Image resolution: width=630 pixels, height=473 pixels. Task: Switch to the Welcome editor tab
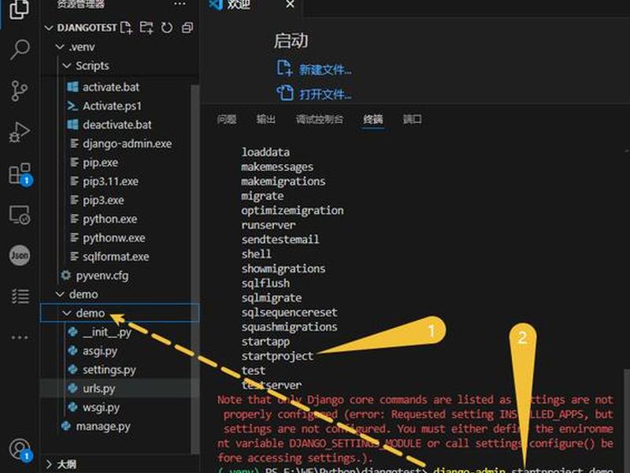pyautogui.click(x=238, y=5)
